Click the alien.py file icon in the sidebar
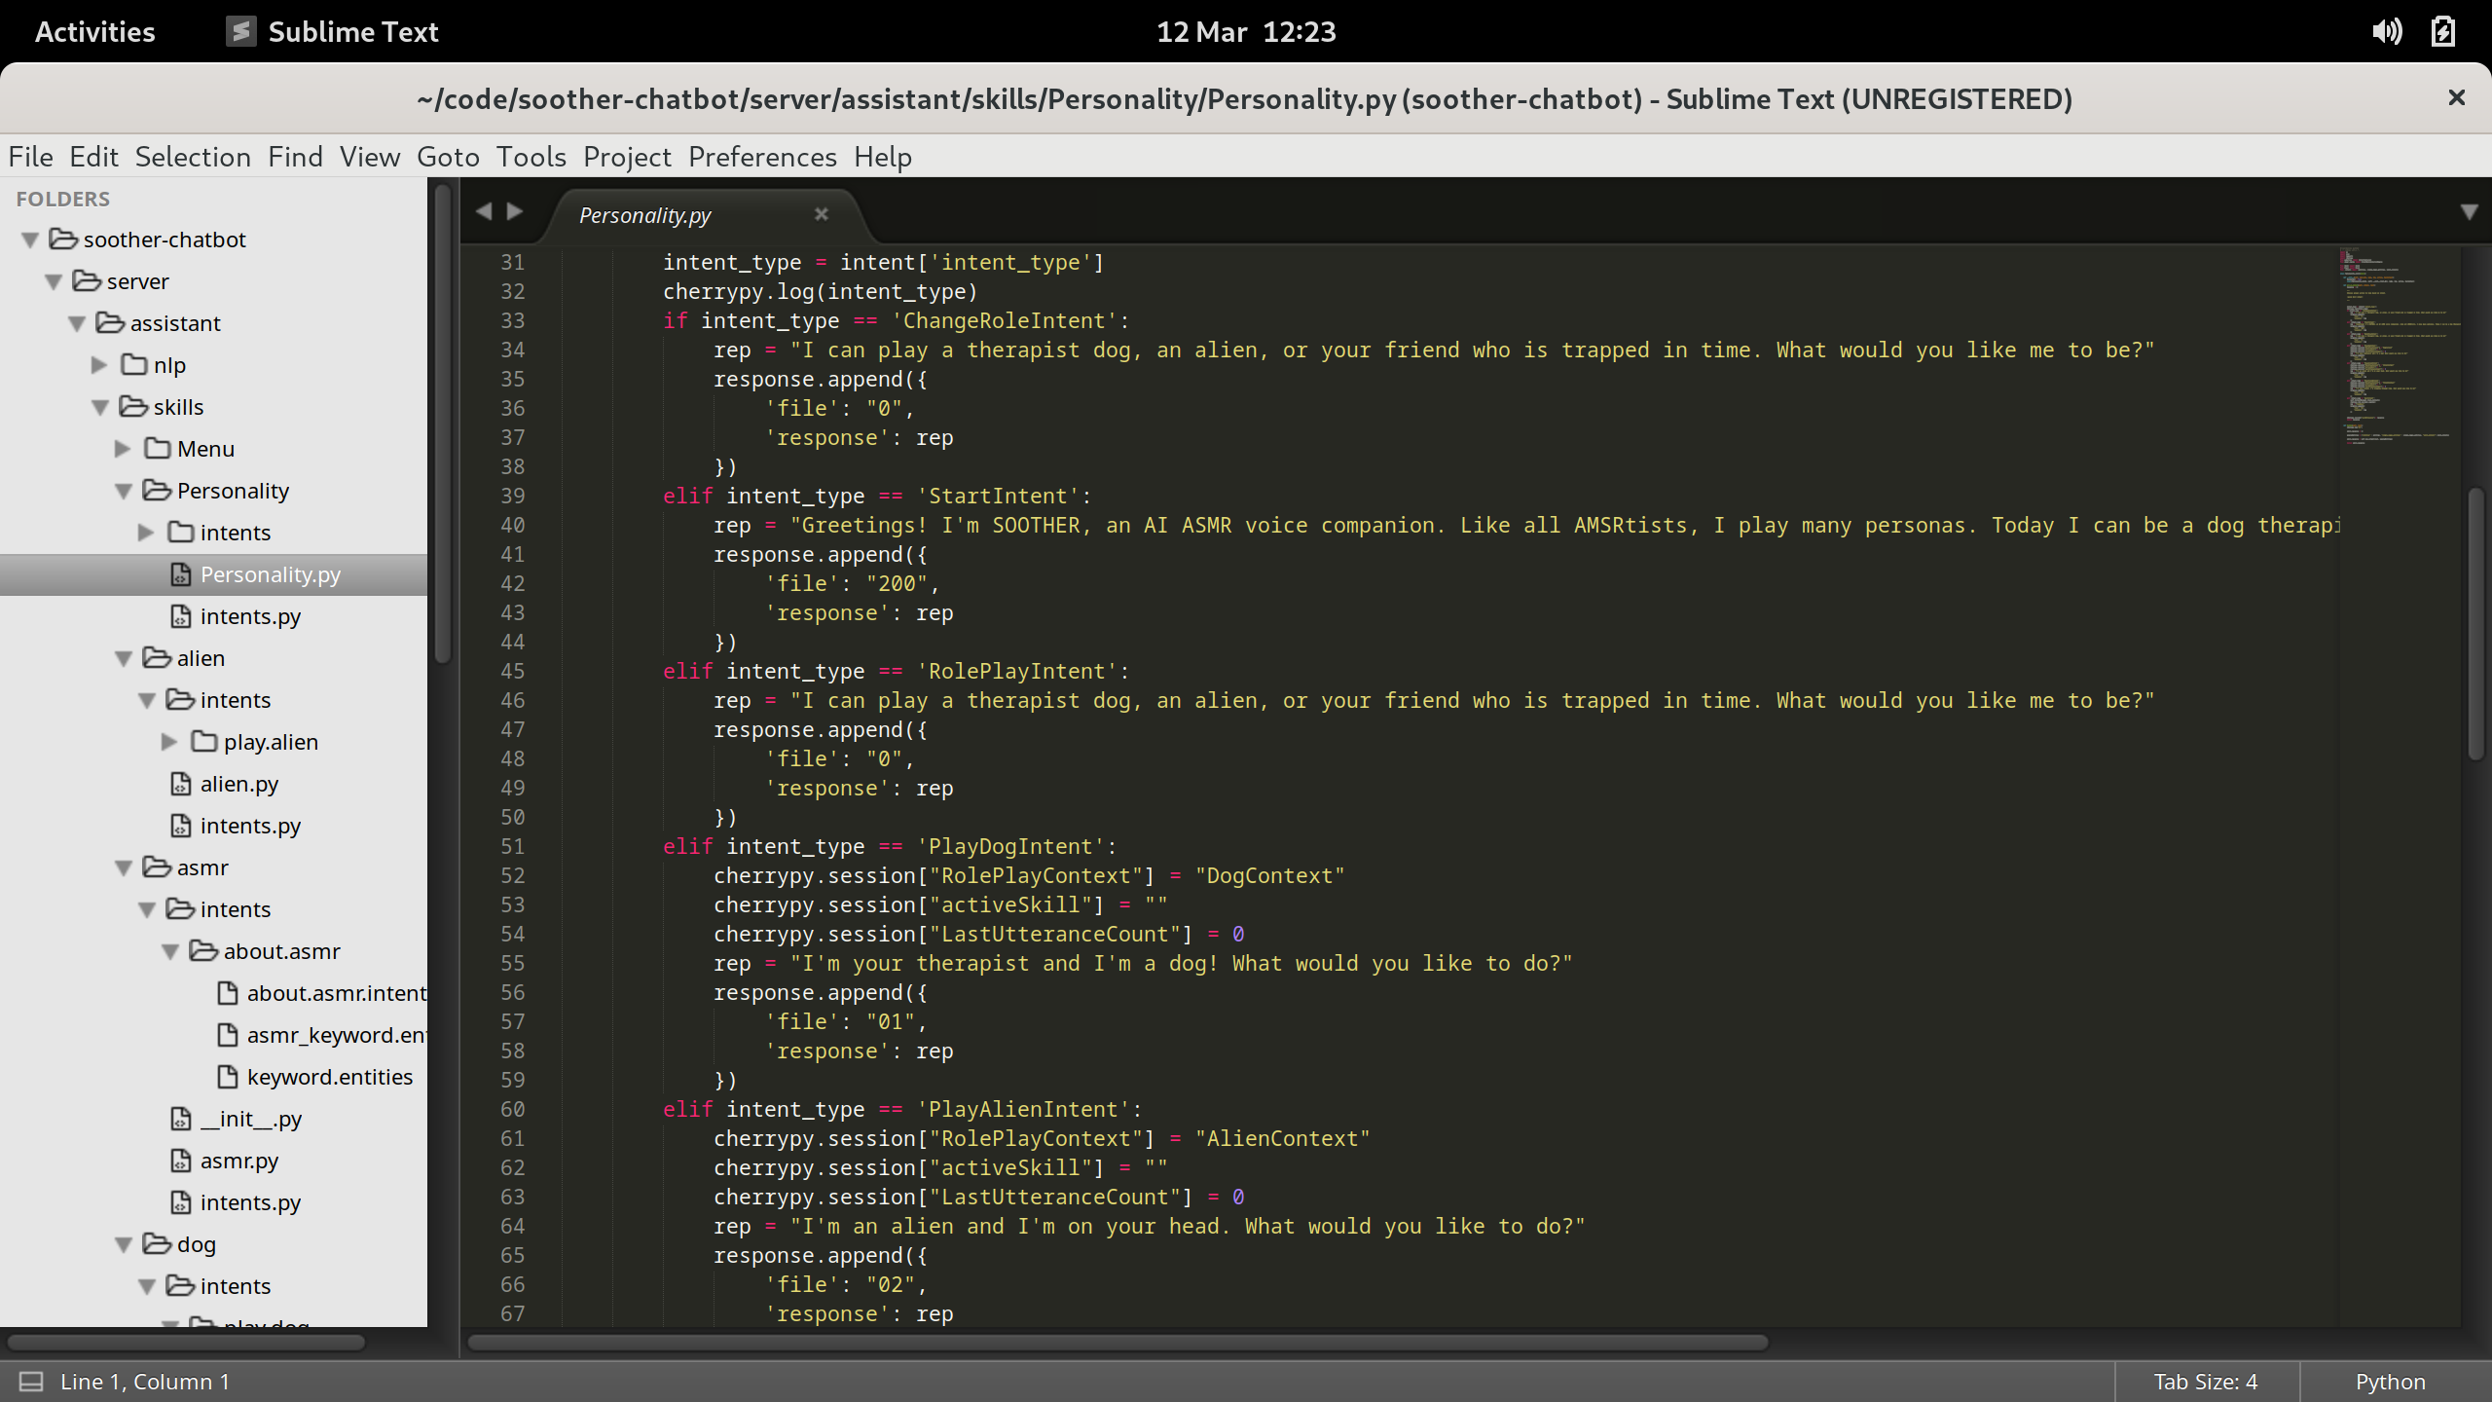 (181, 784)
